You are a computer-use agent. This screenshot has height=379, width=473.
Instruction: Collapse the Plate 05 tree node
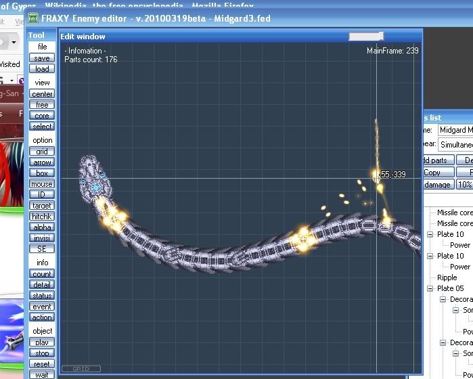tap(430, 288)
